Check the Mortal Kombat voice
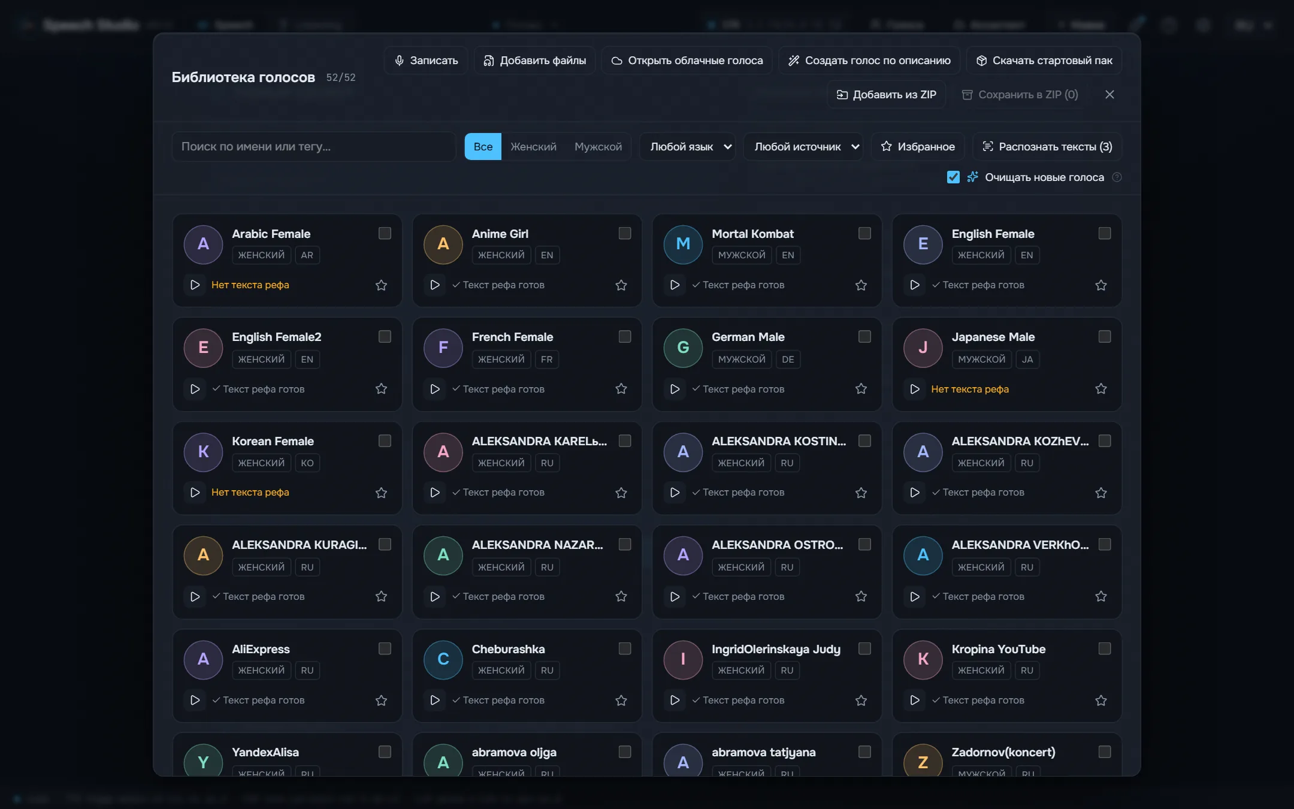1294x809 pixels. (x=864, y=233)
